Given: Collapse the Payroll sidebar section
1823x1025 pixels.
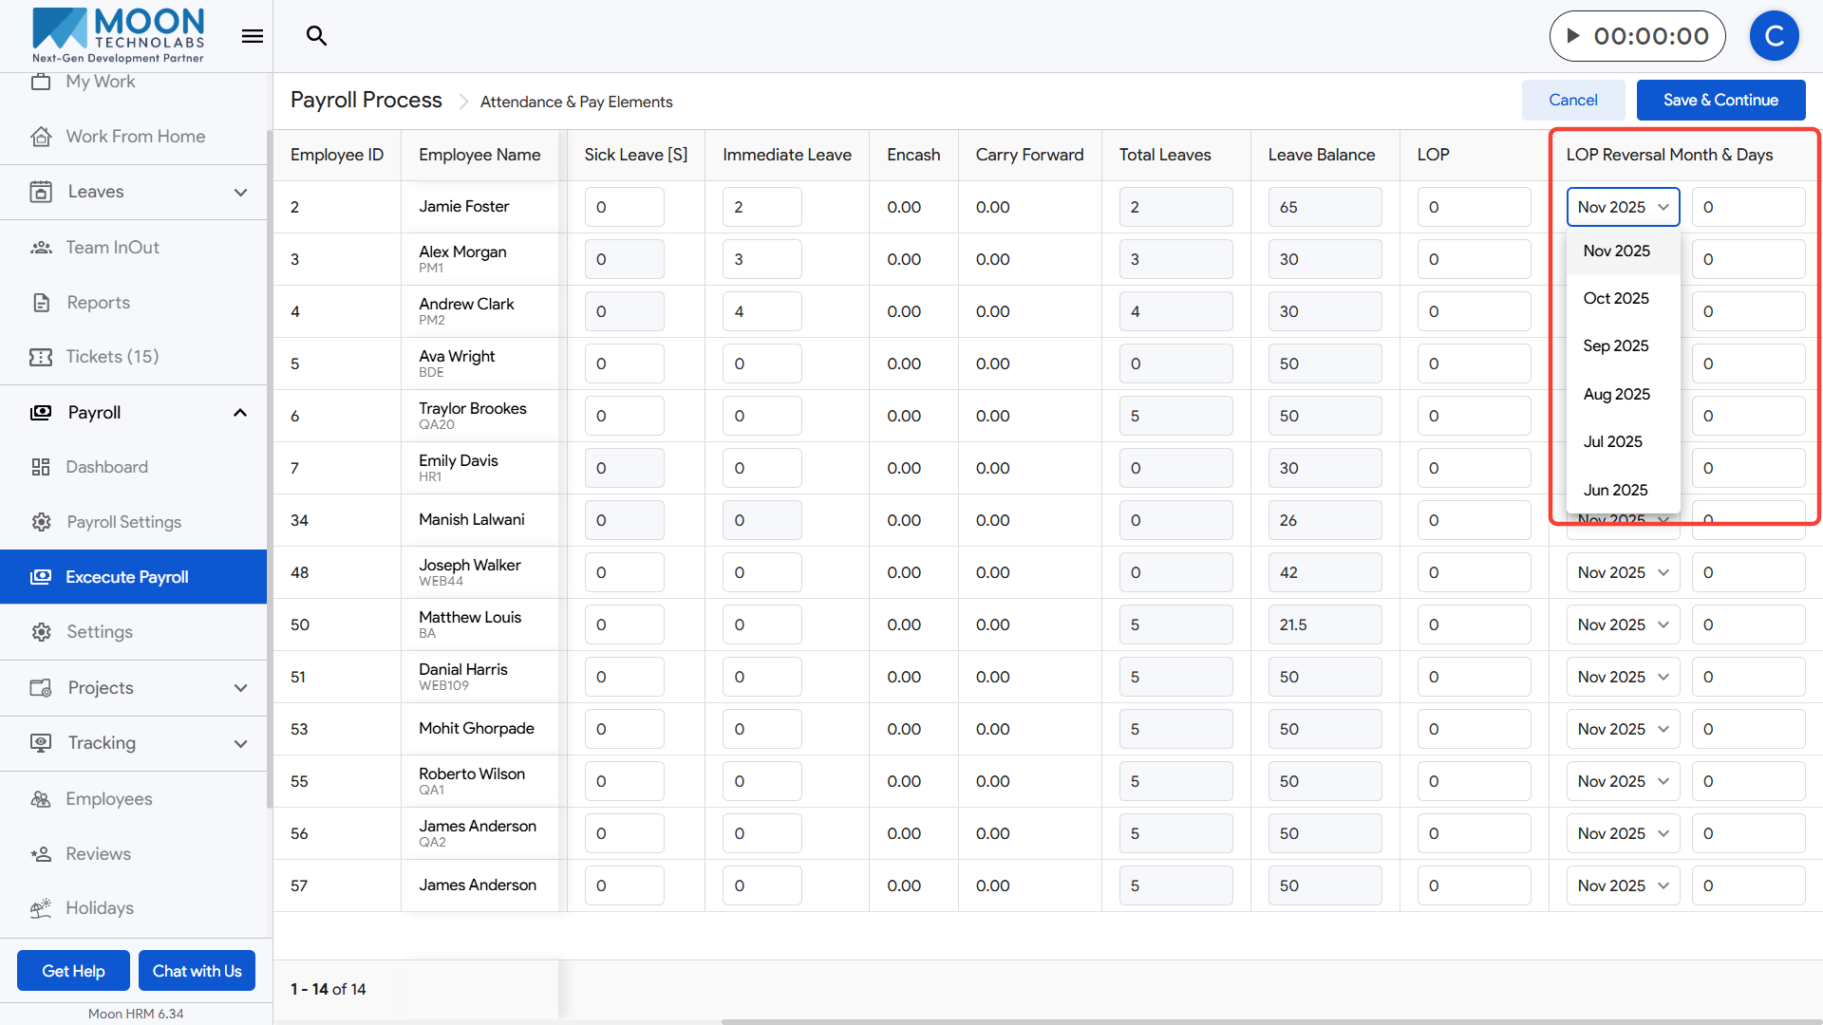Looking at the screenshot, I should 240,413.
